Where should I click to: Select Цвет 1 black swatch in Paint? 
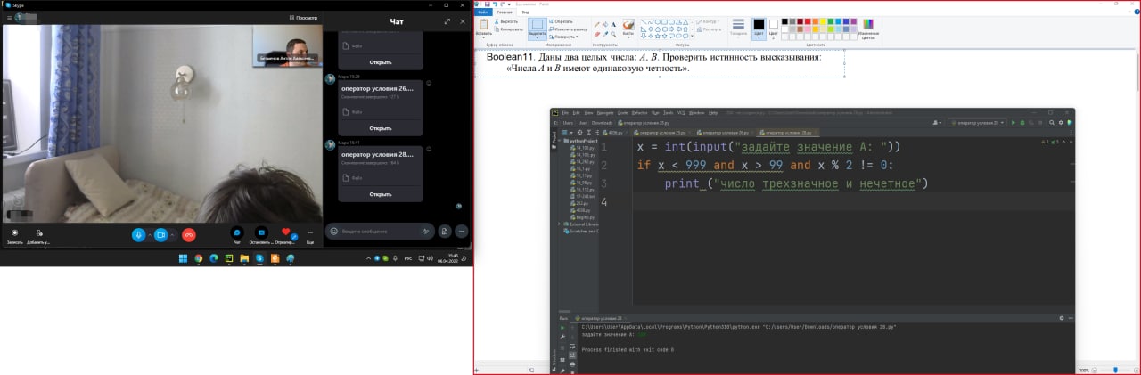(x=759, y=29)
